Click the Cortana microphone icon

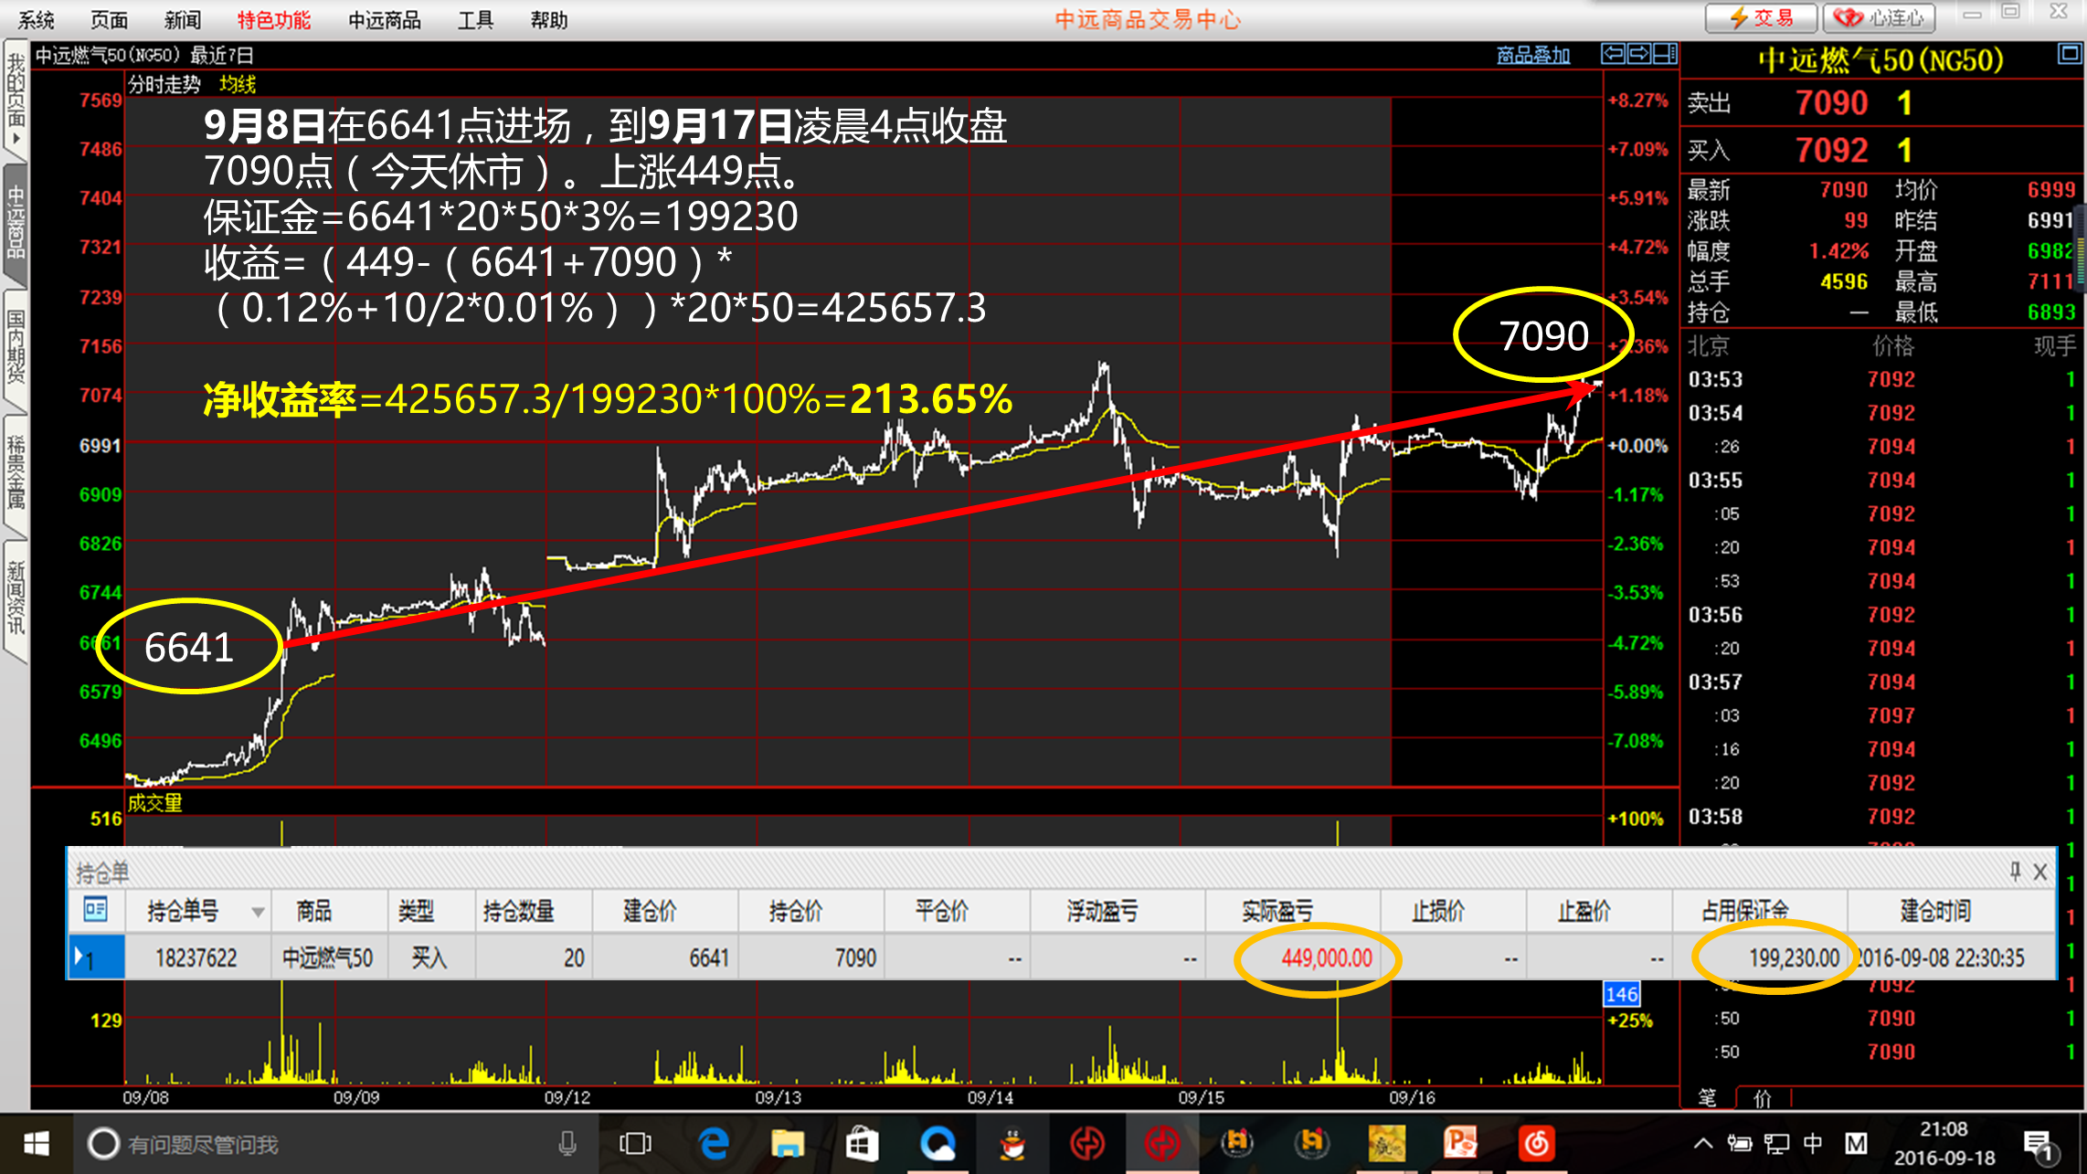[x=567, y=1144]
